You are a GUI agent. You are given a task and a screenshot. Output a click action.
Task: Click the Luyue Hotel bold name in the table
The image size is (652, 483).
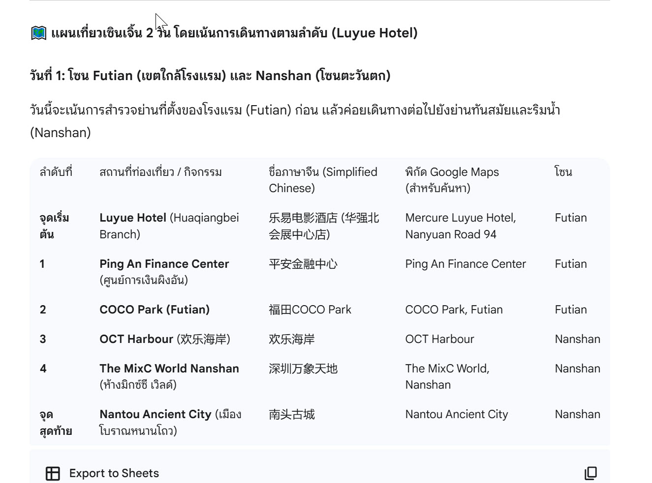click(132, 218)
